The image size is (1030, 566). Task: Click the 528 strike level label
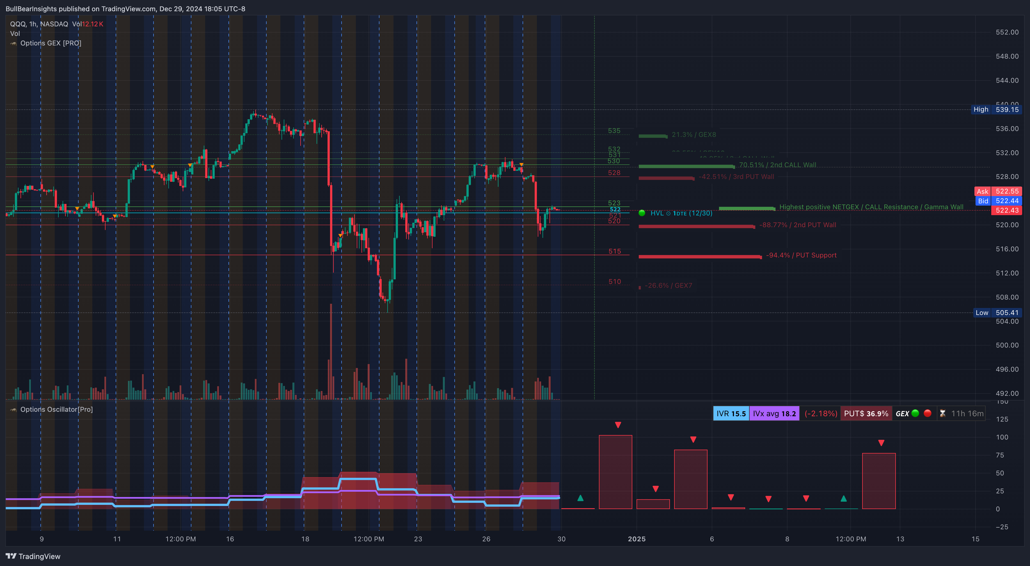tap(614, 173)
